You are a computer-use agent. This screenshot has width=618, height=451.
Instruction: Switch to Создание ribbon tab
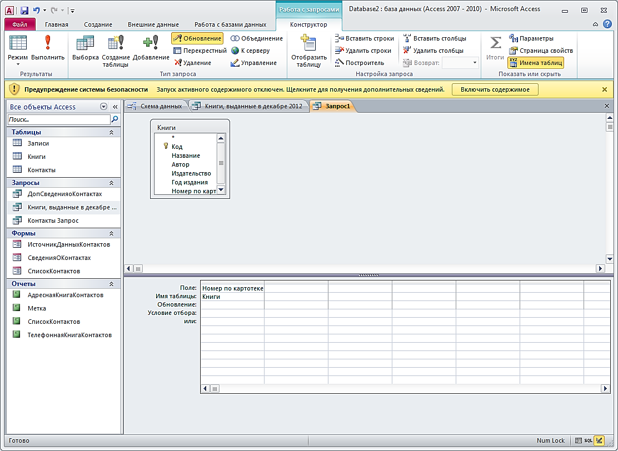[98, 24]
